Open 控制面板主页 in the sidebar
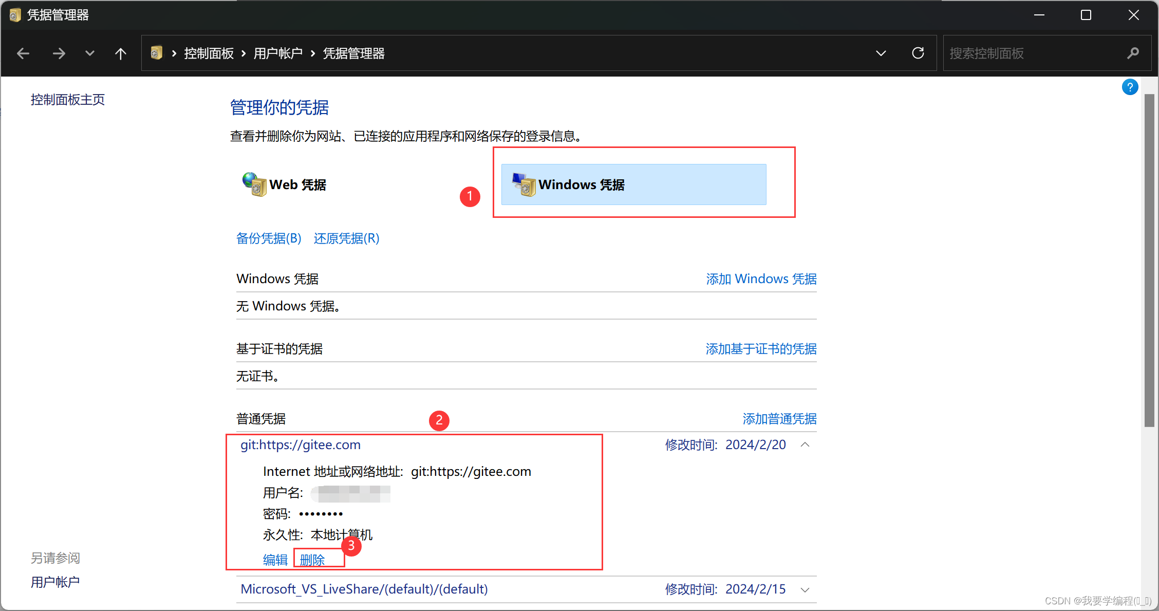Screen dimensions: 1159x611 pos(68,100)
